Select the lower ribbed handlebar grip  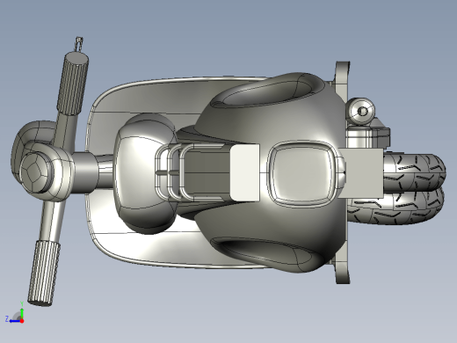[x=44, y=274]
